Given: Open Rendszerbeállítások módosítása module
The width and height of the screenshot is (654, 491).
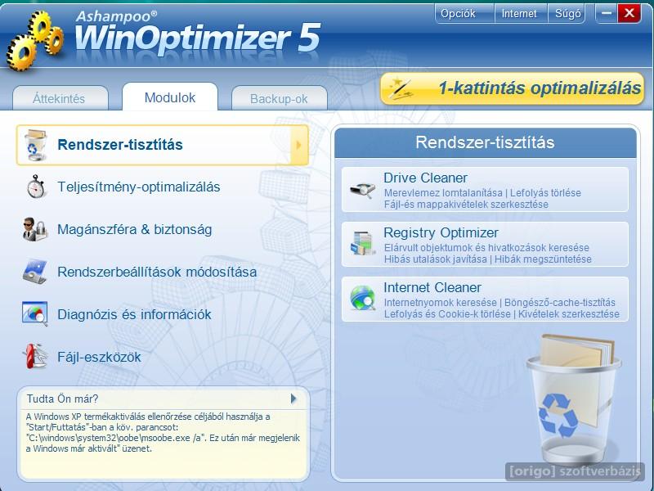Looking at the screenshot, I should coord(157,272).
